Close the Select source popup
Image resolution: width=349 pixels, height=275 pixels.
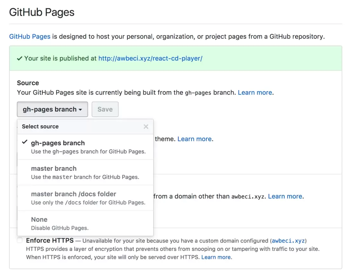tap(146, 127)
